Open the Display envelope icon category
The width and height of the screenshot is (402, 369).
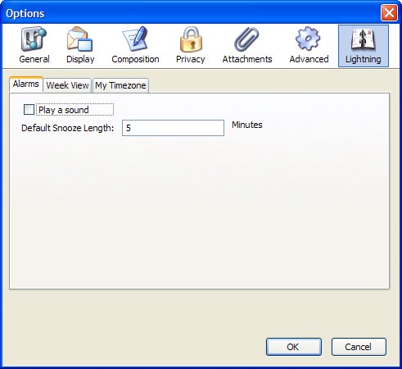[80, 46]
